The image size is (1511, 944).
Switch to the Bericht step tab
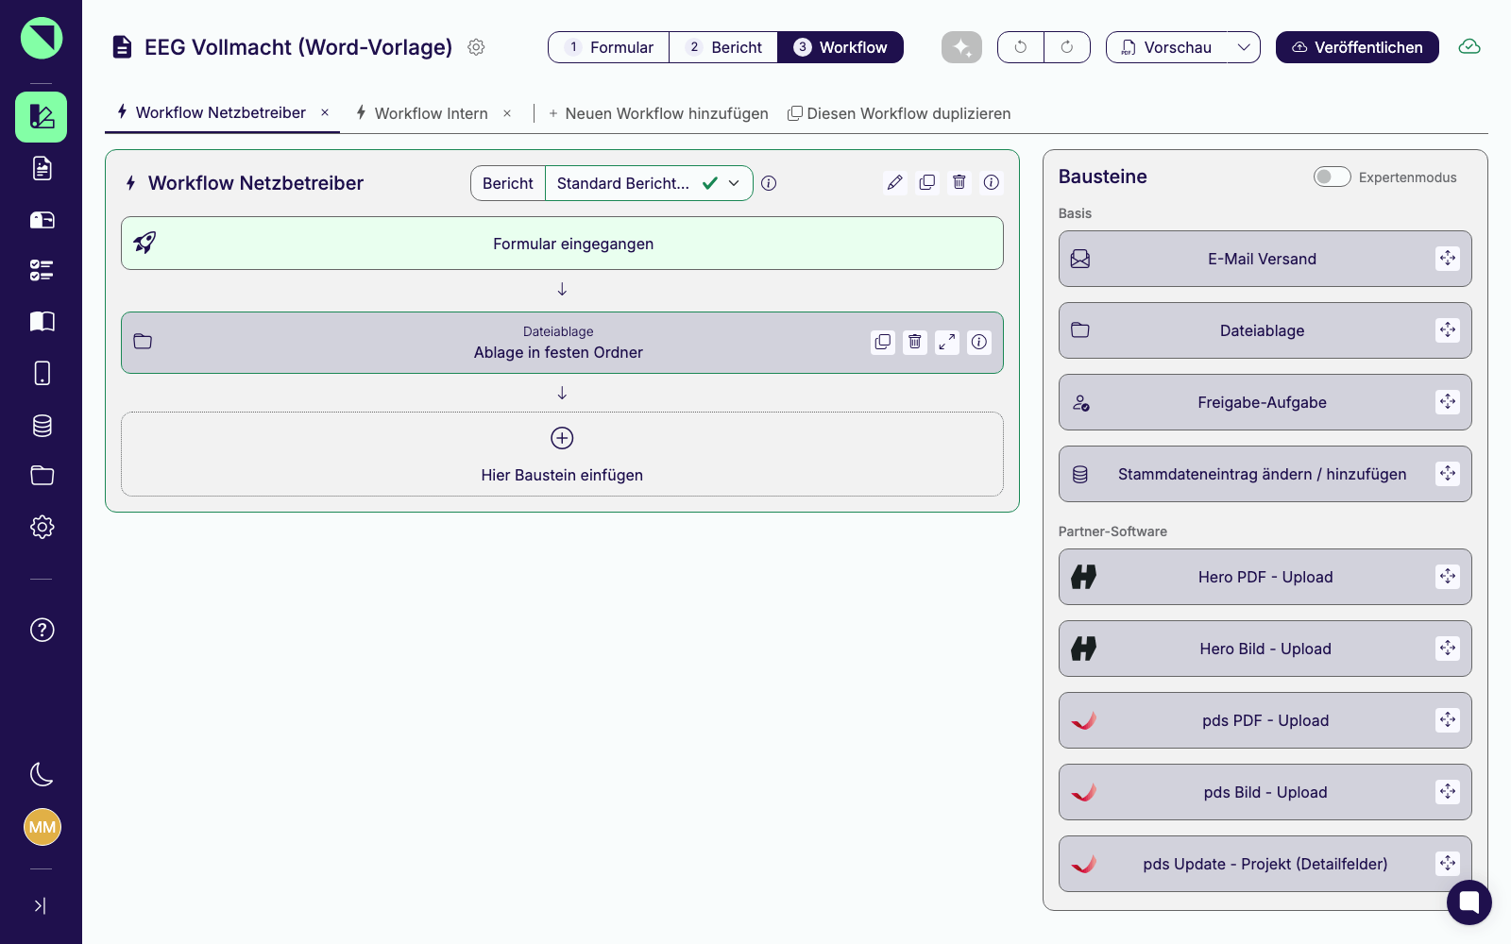point(723,47)
